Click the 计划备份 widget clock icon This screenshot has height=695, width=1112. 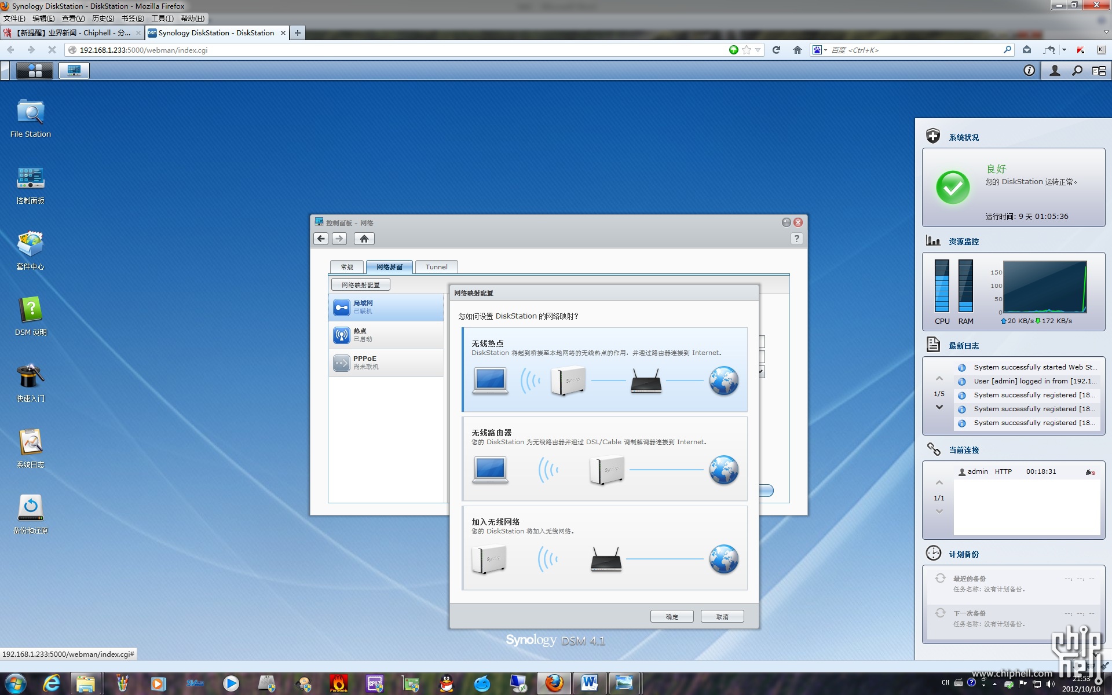[933, 553]
